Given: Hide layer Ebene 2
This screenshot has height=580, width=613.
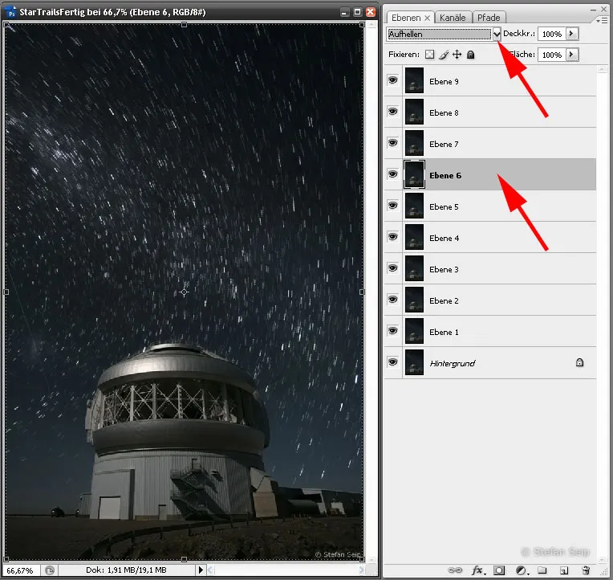Looking at the screenshot, I should pos(392,300).
